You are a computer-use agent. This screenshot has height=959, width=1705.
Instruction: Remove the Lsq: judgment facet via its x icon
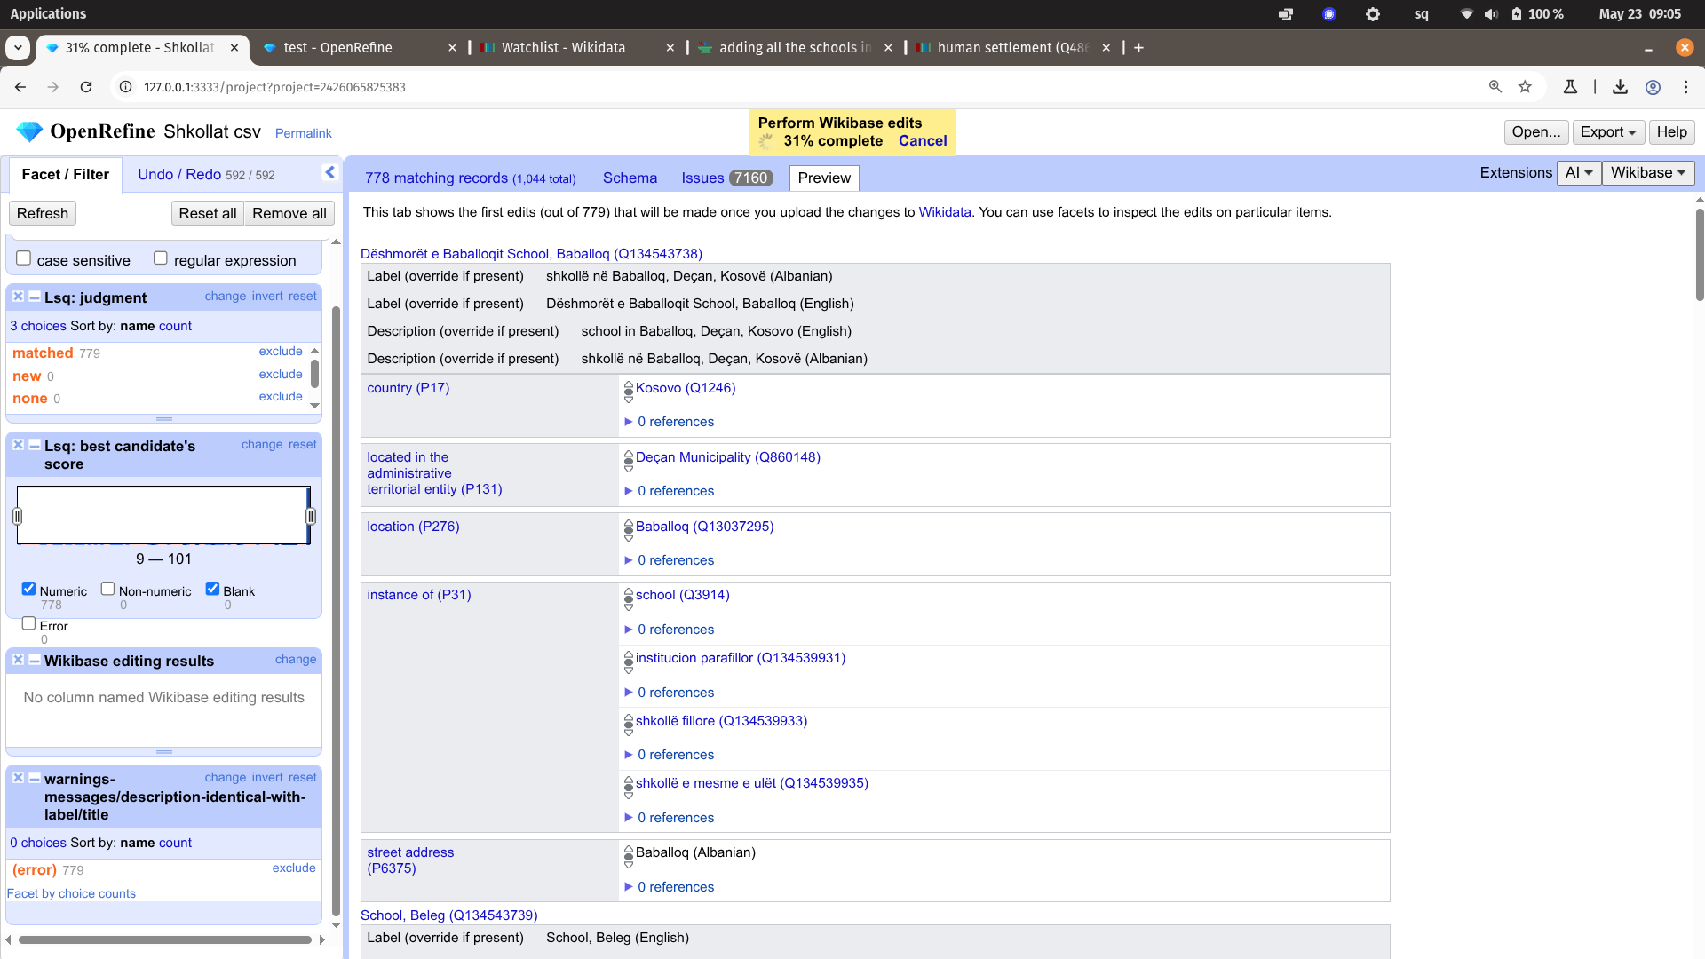17,296
